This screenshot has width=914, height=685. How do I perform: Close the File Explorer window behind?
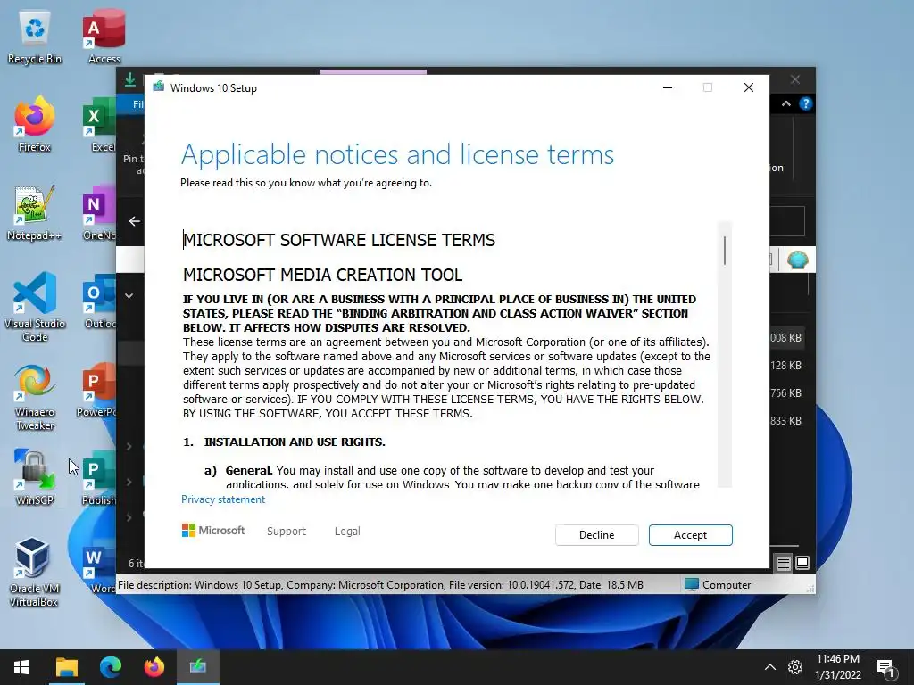tap(795, 79)
